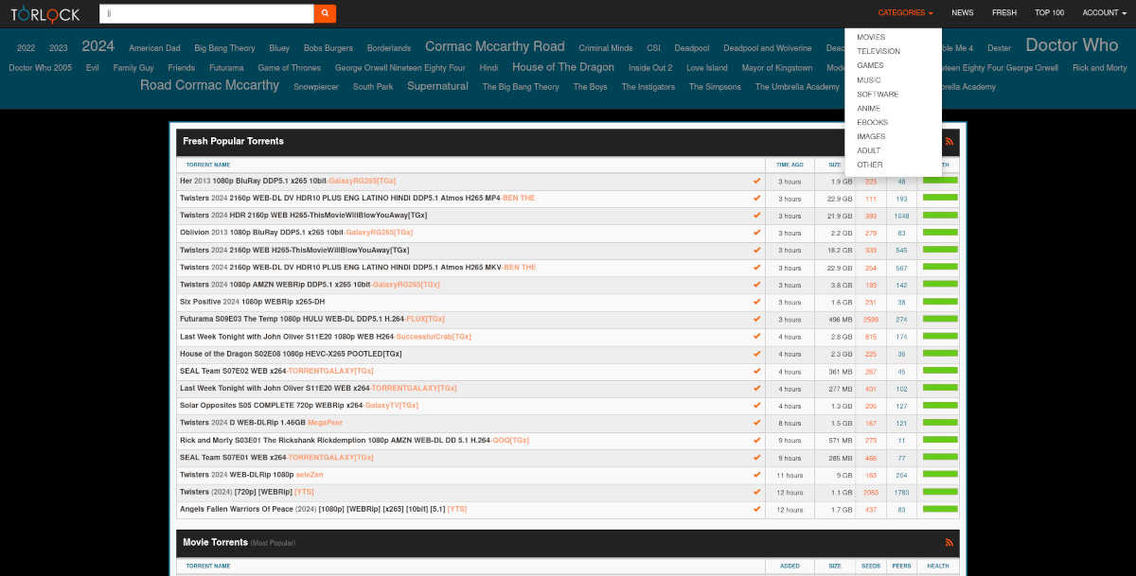Open the Torlock logo home link
1136x576 pixels.
[45, 13]
